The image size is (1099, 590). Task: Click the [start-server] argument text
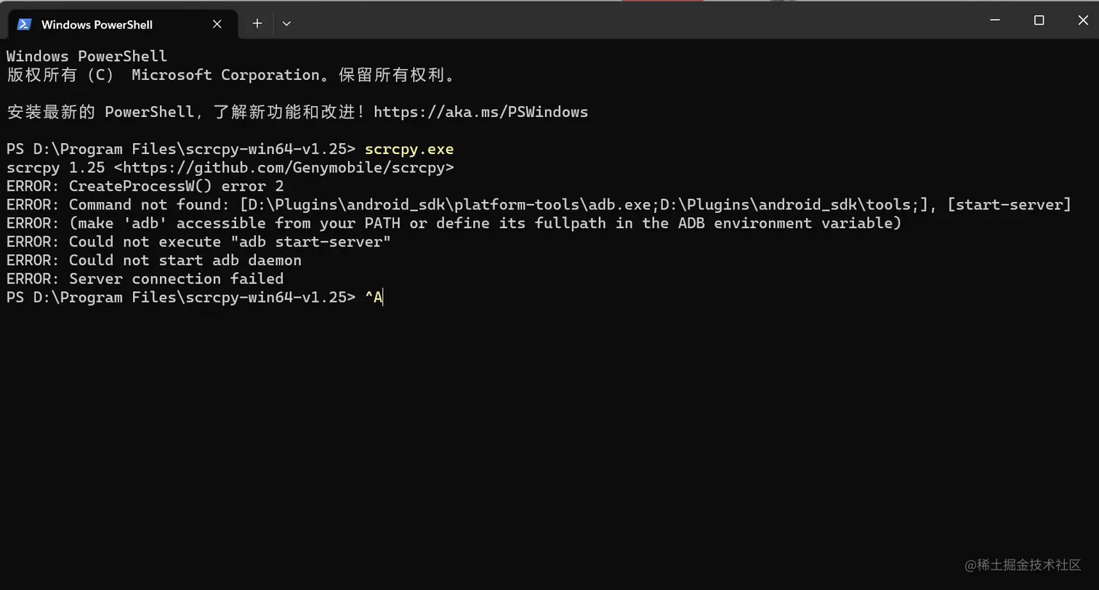1009,205
